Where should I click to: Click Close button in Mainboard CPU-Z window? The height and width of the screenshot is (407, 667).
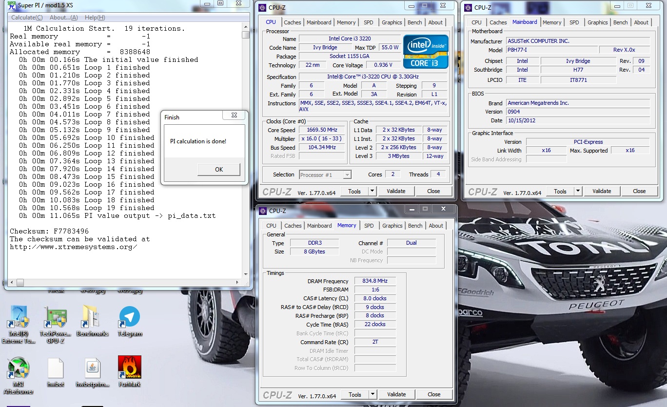point(639,191)
